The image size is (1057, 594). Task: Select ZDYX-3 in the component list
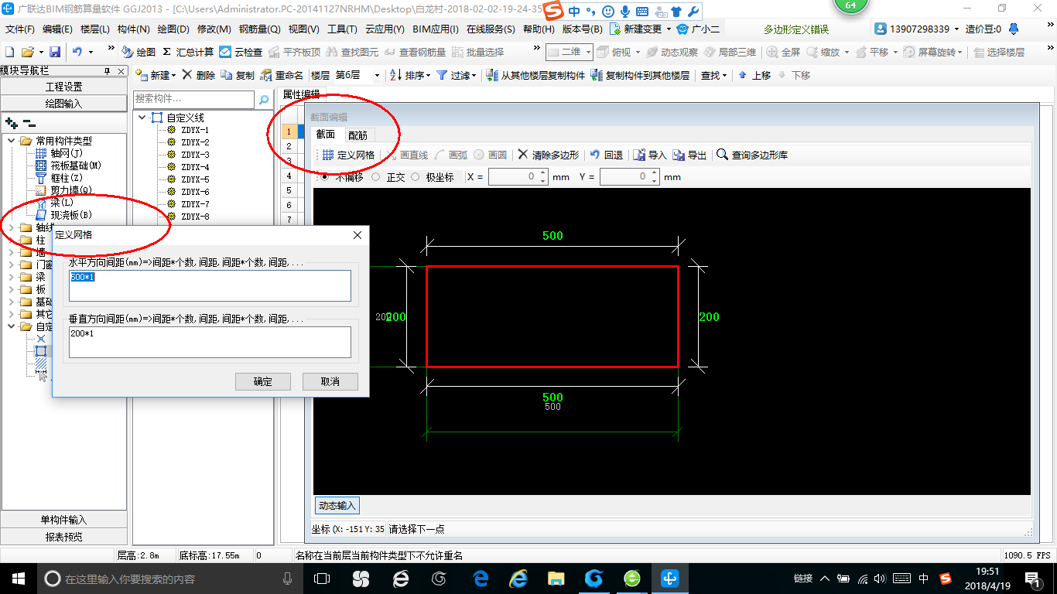tap(195, 155)
